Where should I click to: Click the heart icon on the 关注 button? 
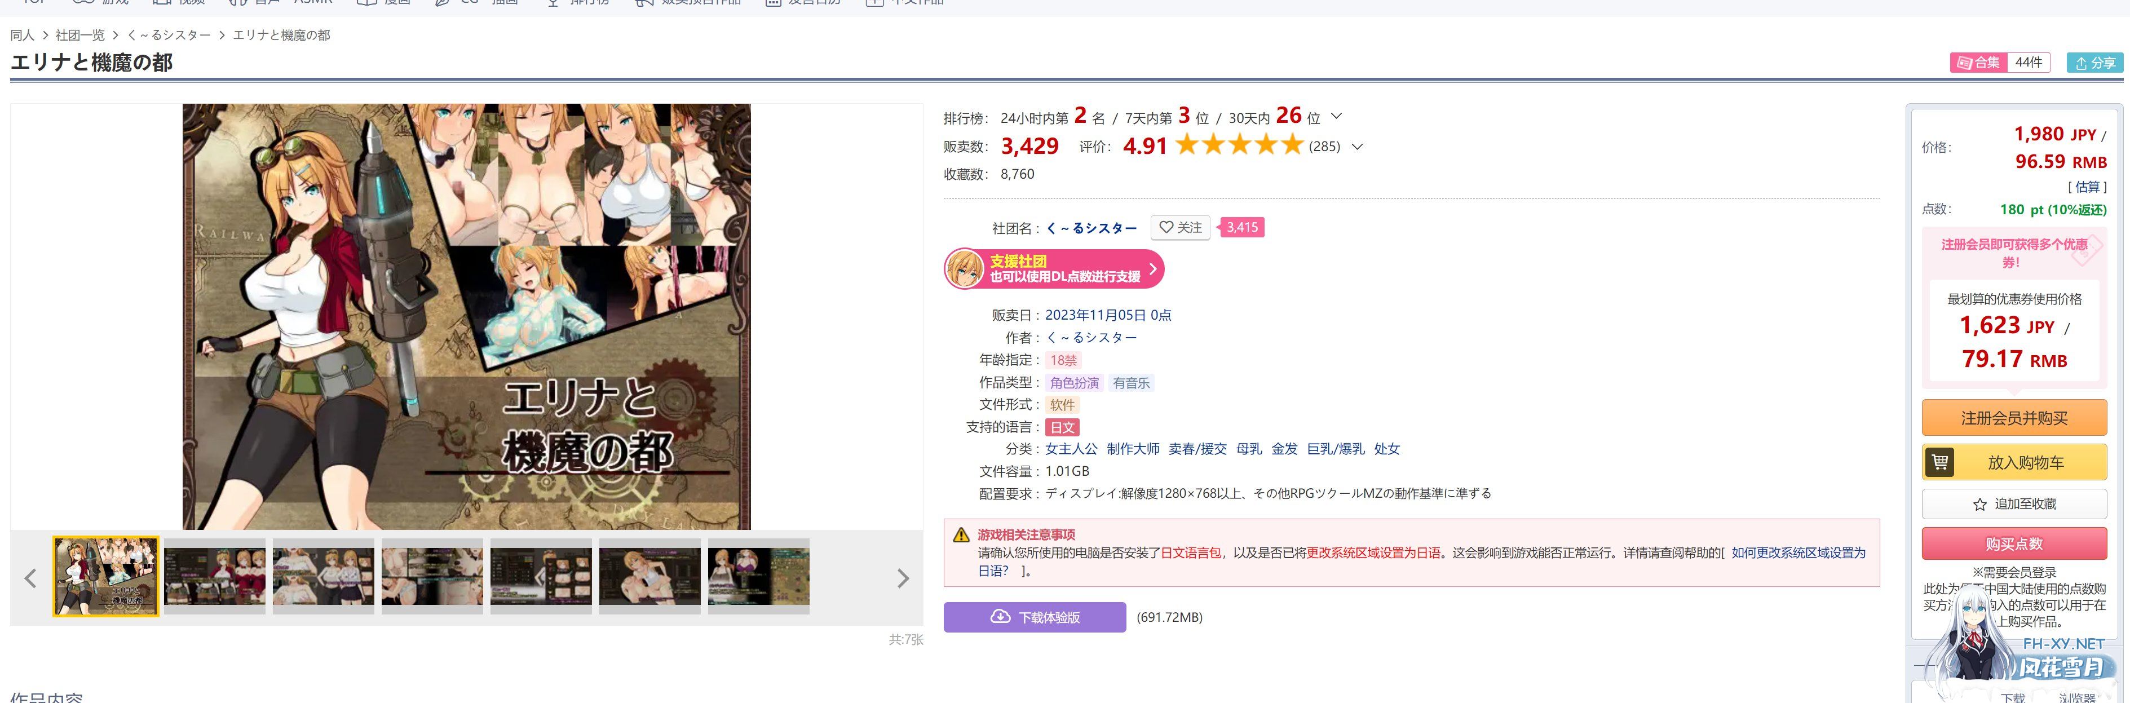point(1166,227)
